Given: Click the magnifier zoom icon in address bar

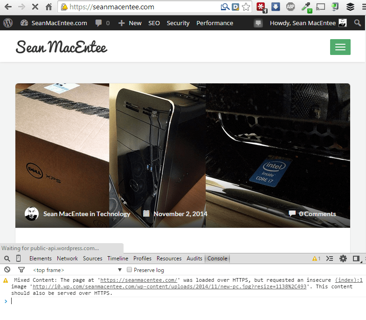Looking at the screenshot, I should point(225,7).
